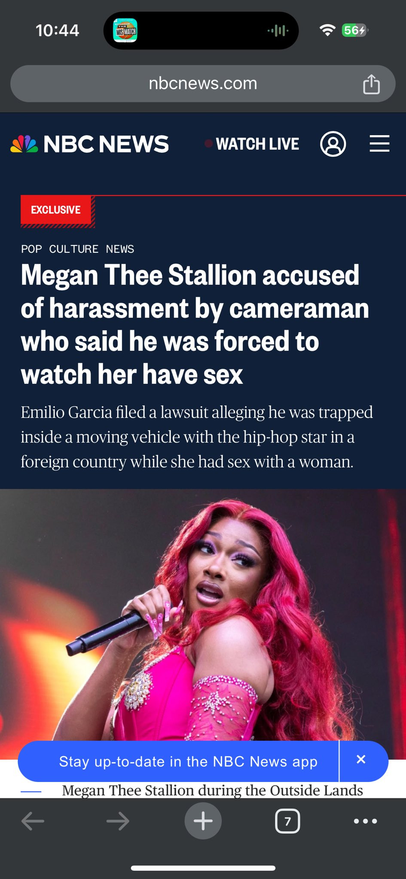Click the NBC peacock logo

[x=24, y=144]
